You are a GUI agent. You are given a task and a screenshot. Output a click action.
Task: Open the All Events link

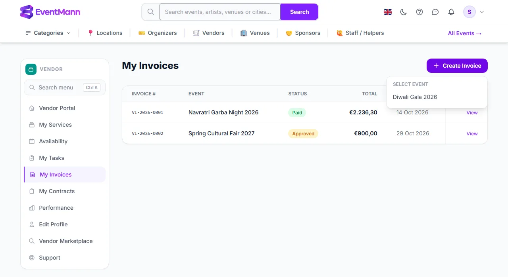coord(465,33)
